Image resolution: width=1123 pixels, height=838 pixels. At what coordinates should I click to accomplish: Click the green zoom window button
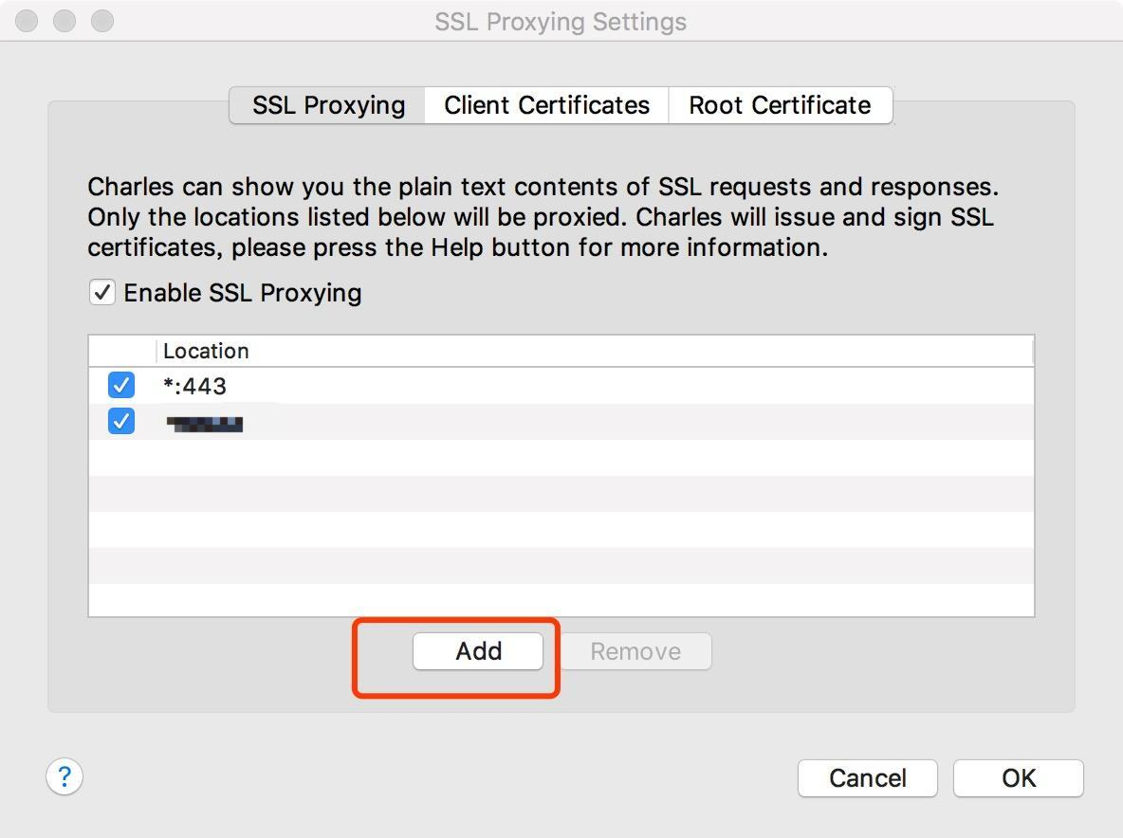pyautogui.click(x=101, y=20)
